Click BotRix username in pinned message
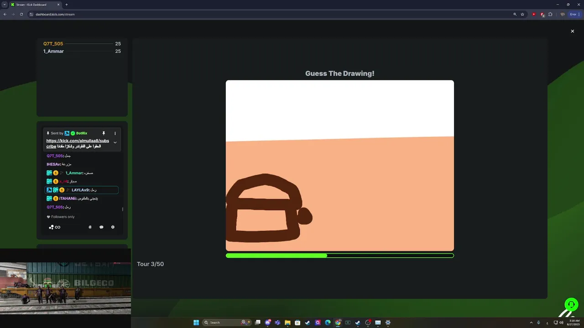The width and height of the screenshot is (584, 328). tap(82, 133)
